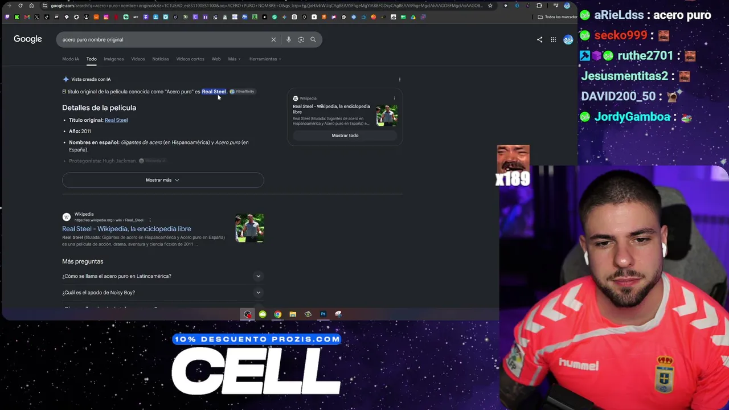The image size is (729, 410).
Task: Click the 'Detalles de la película' heading
Action: pyautogui.click(x=99, y=108)
